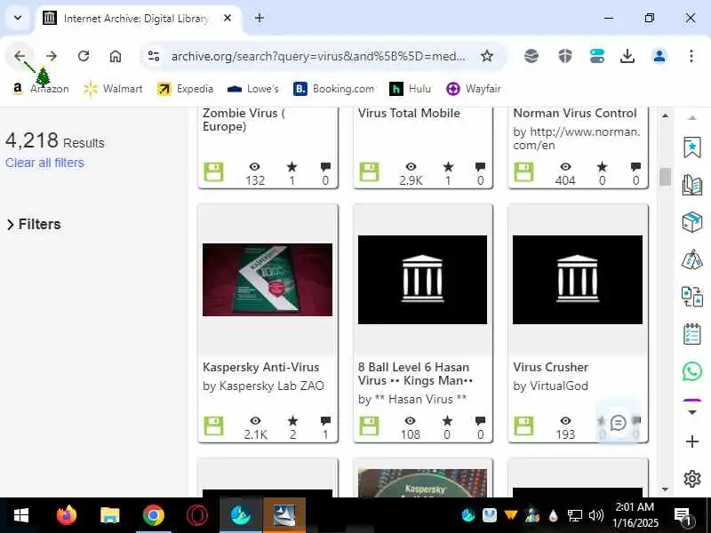Open the floating chat bubble button
Image resolution: width=711 pixels, height=533 pixels.
click(x=618, y=423)
